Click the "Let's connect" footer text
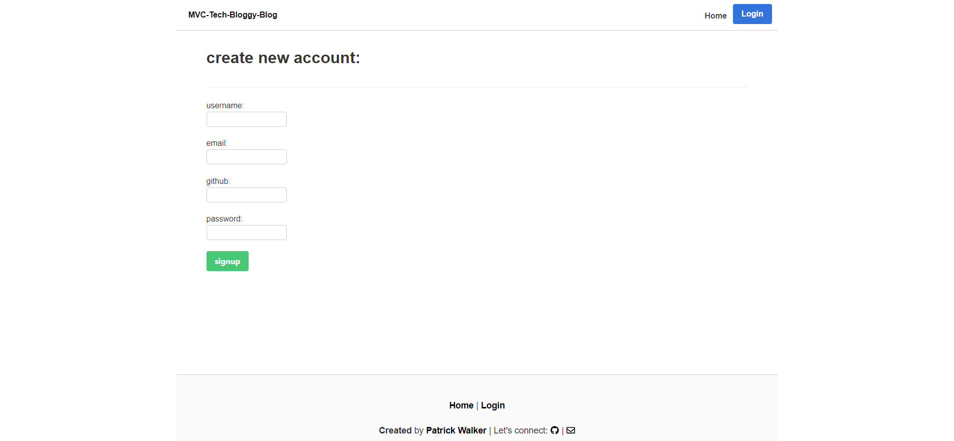Screen dimensions: 954x441 (x=520, y=430)
